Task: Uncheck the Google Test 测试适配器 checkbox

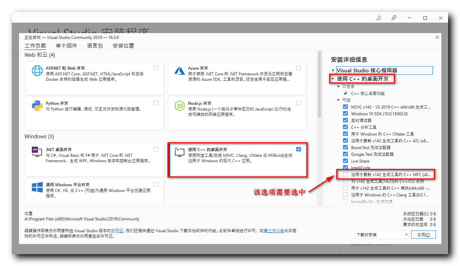Action: pyautogui.click(x=345, y=154)
